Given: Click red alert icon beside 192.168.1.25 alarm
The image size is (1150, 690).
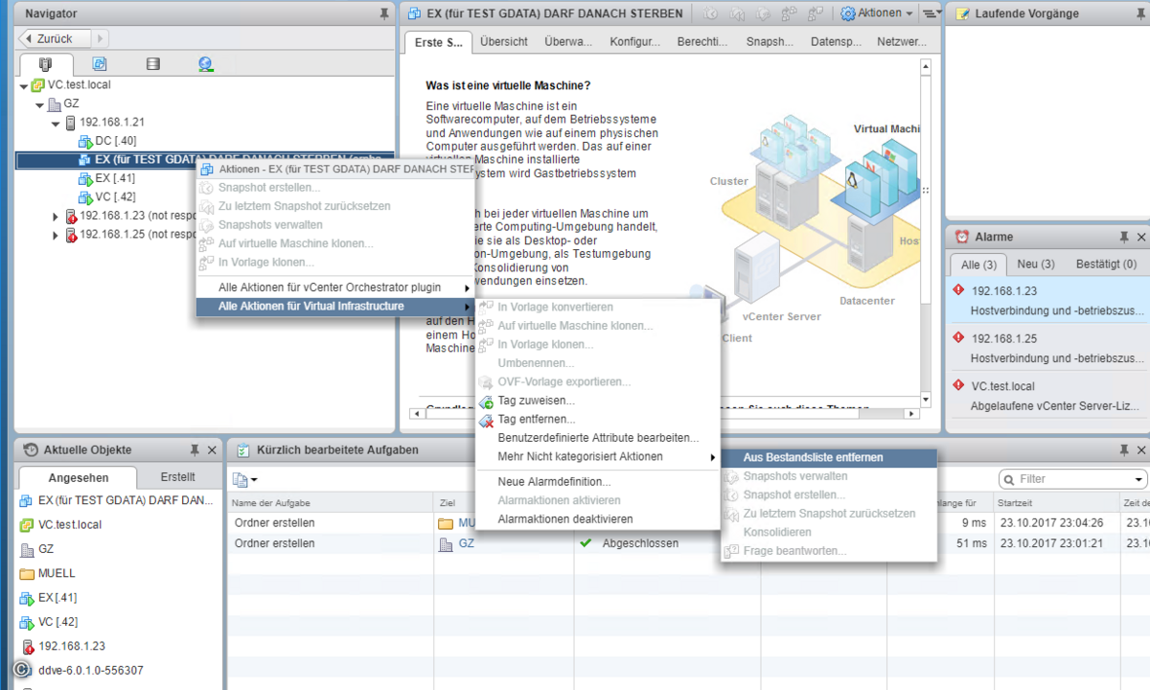Looking at the screenshot, I should pos(958,337).
